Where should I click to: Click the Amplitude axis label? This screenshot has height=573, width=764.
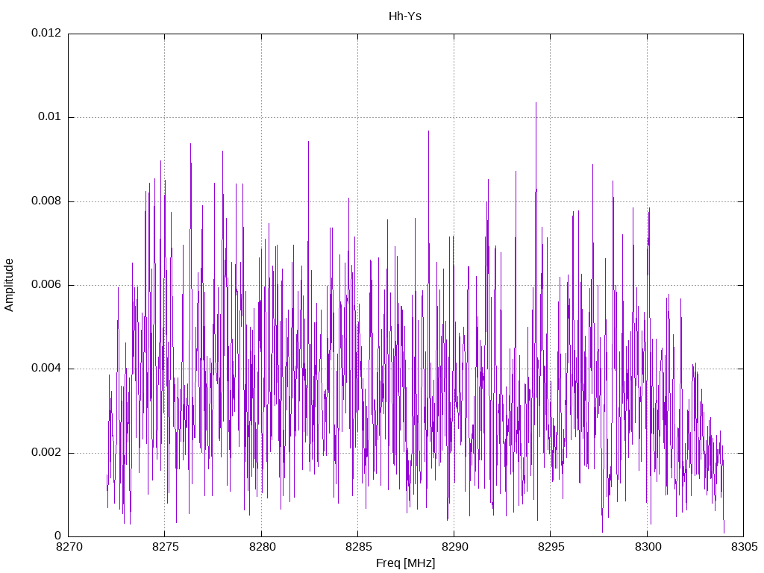[9, 285]
